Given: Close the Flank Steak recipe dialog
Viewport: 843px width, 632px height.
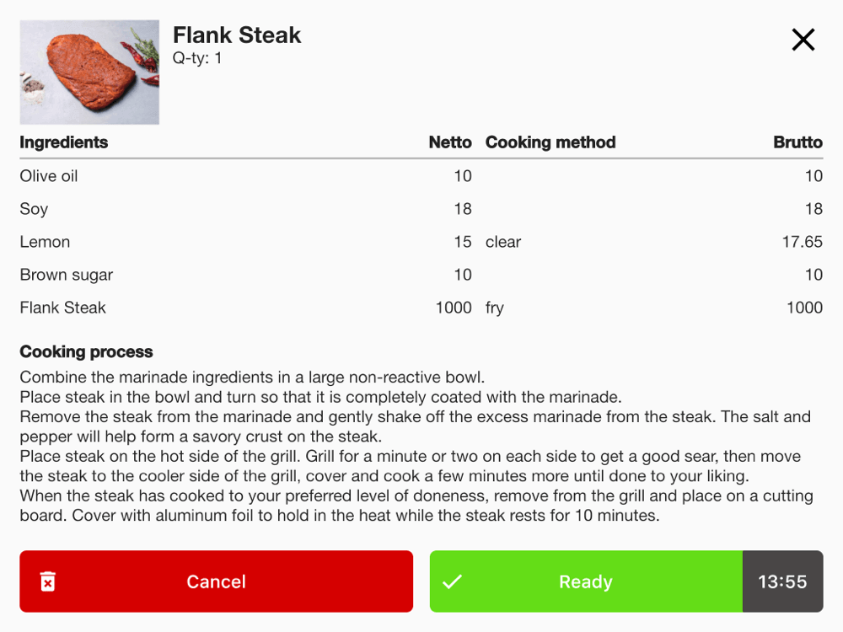Looking at the screenshot, I should (x=803, y=40).
